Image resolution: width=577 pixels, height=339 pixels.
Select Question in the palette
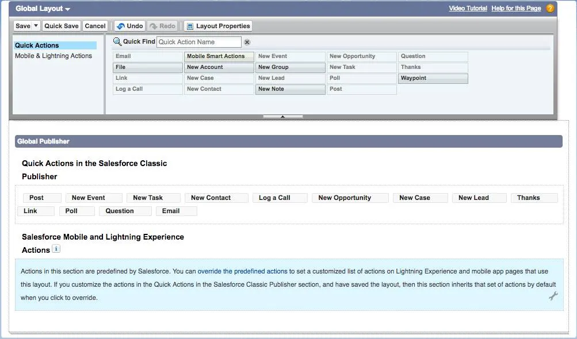point(433,56)
